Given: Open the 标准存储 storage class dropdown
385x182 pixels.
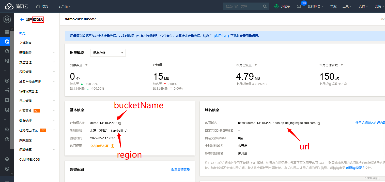Looking at the screenshot, I should click(x=108, y=53).
